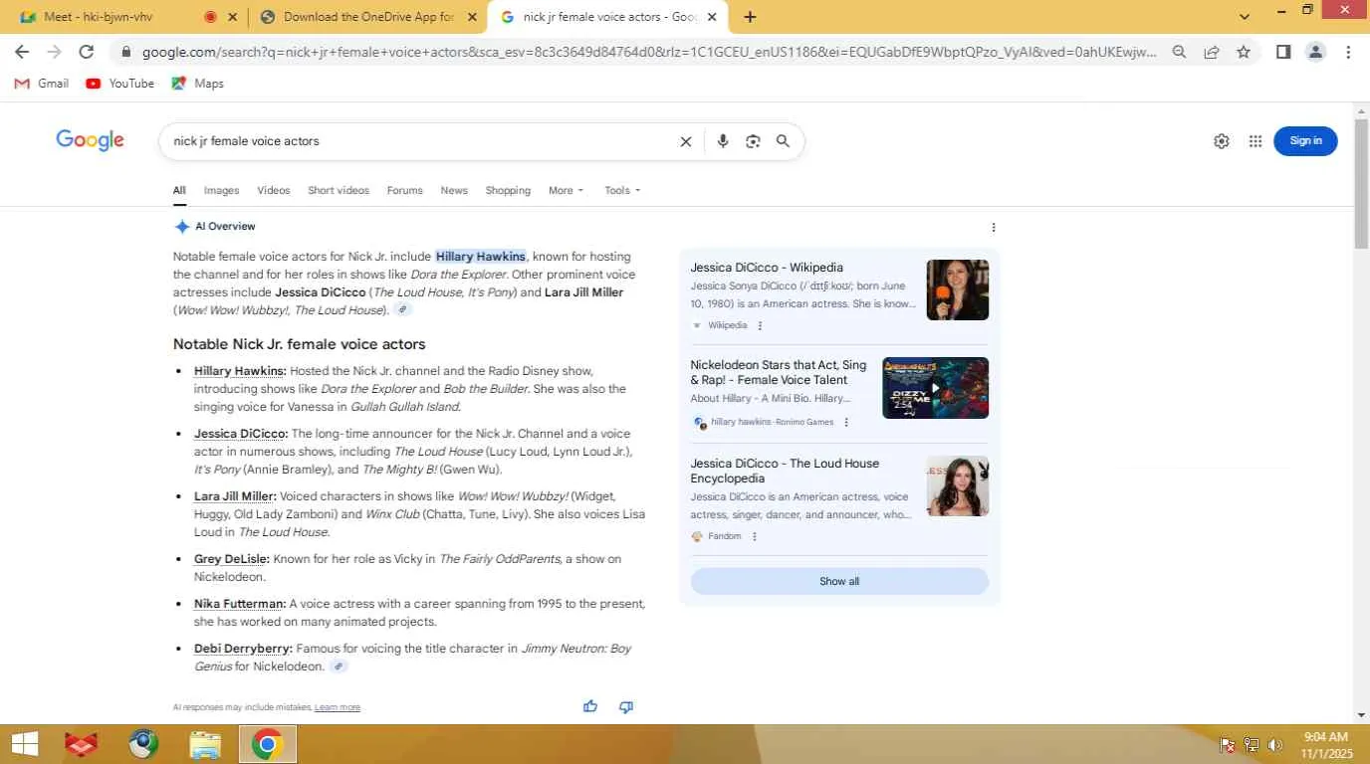
Task: Open Google quick settings gear
Action: (x=1222, y=141)
